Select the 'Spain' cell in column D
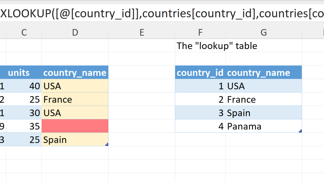Viewport: 324px width, 182px height. (75, 140)
